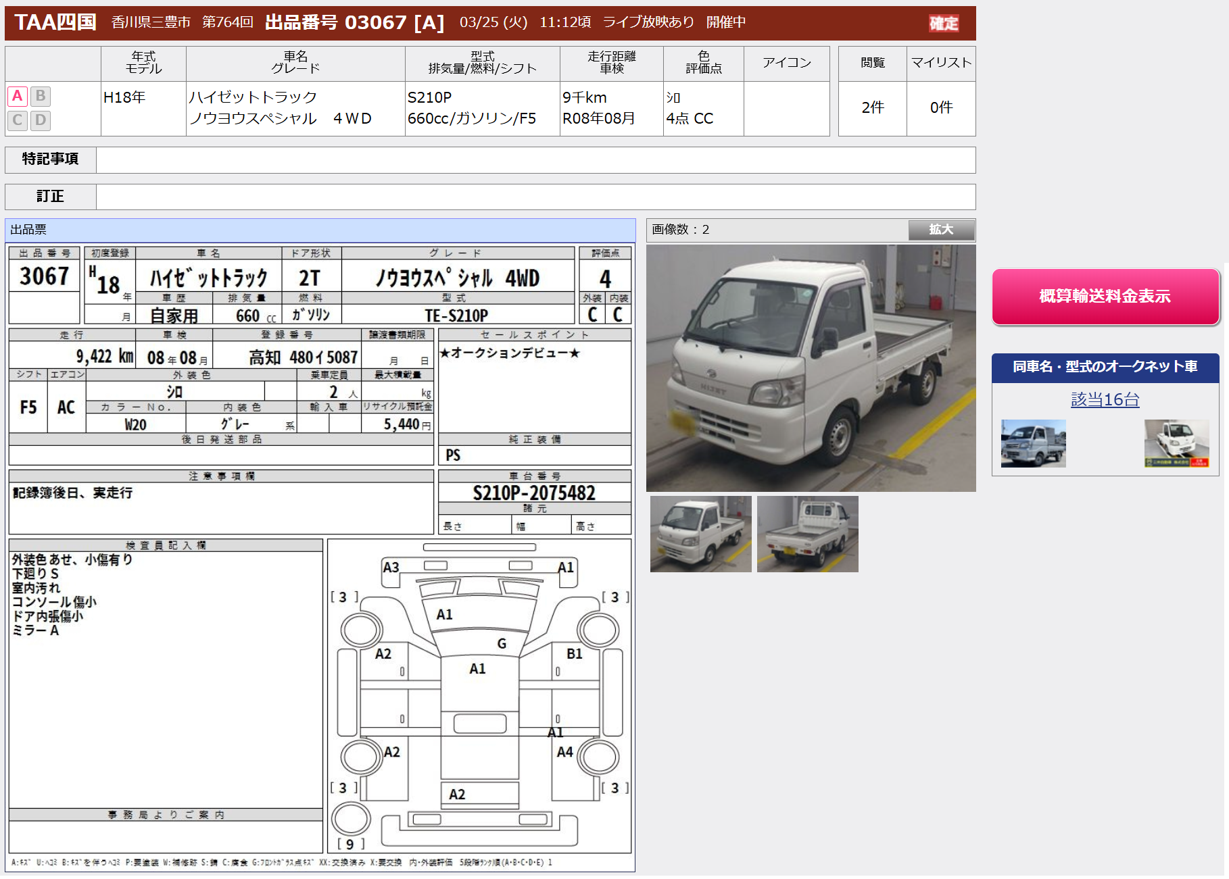Click the G windshield mark on the diagram
Screen dimensions: 1229x879
(x=502, y=643)
